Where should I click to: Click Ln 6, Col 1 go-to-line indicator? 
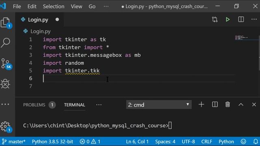click(137, 142)
